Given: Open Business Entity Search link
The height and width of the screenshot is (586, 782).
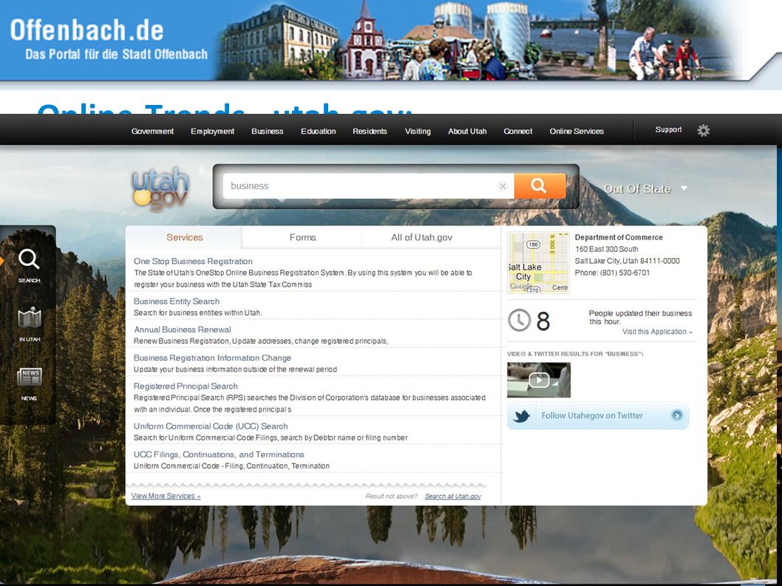Looking at the screenshot, I should tap(177, 301).
